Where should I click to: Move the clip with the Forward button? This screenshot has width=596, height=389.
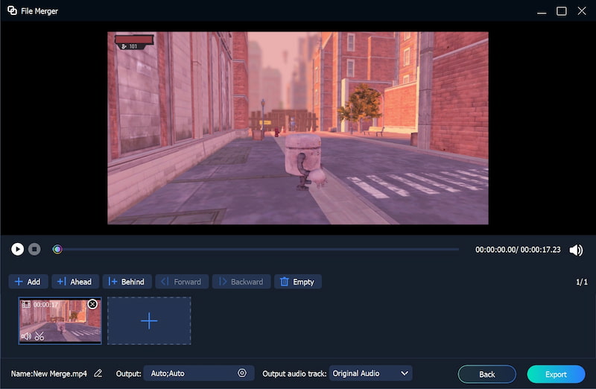[x=181, y=282]
